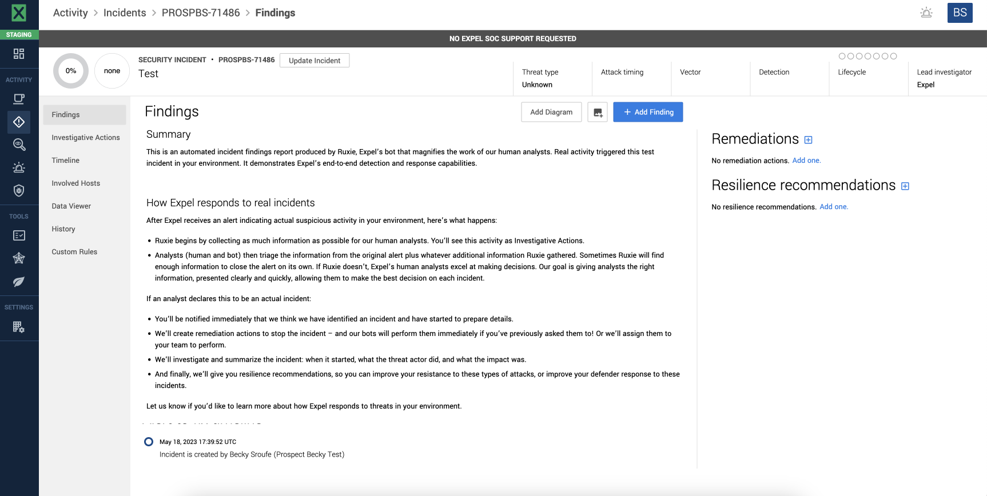Open PROSPBS-71486 breadcrumb link

[x=201, y=13]
